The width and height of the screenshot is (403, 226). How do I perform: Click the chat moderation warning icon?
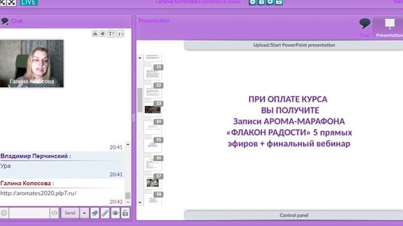pyautogui.click(x=95, y=33)
